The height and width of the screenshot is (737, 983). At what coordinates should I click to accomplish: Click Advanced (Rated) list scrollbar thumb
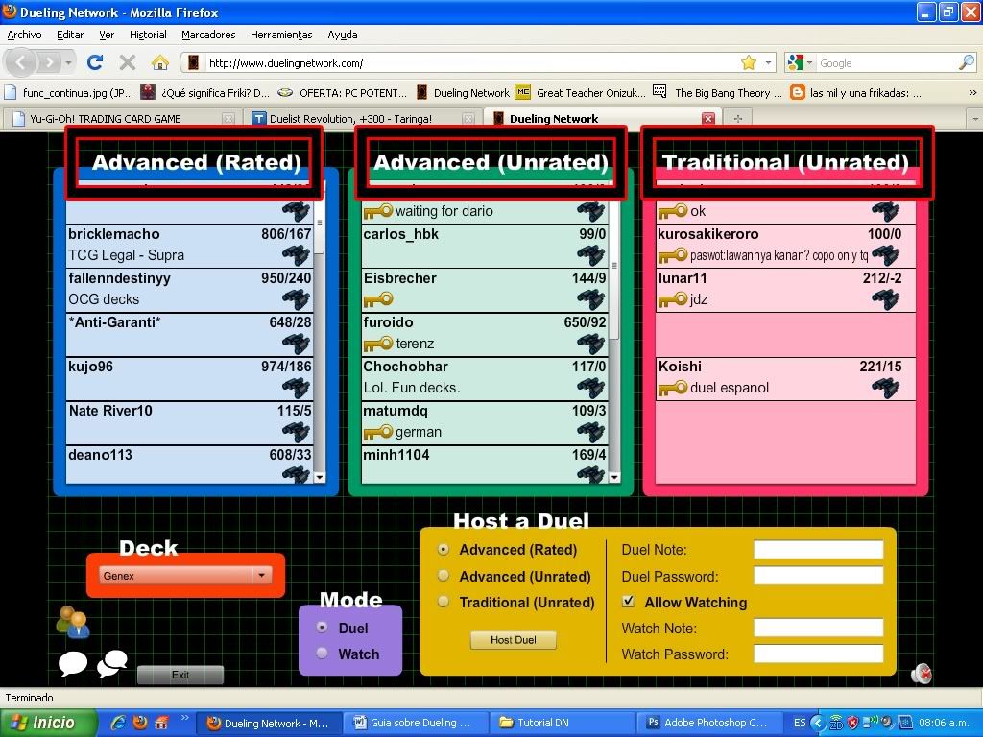pos(319,226)
